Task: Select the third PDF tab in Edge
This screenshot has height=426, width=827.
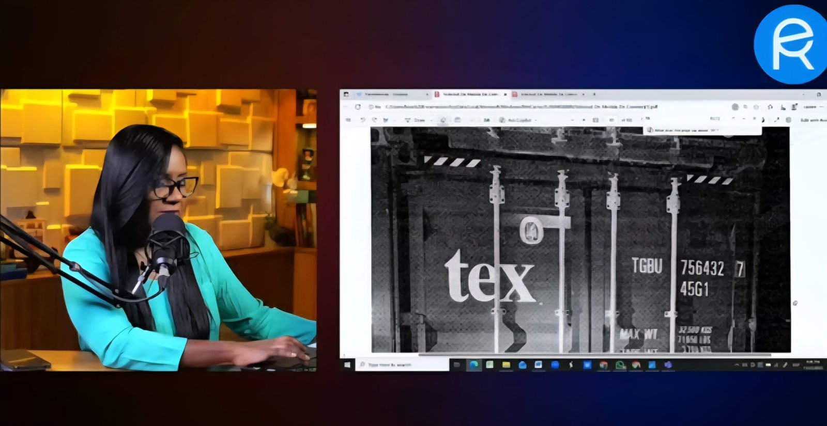Action: [x=548, y=94]
